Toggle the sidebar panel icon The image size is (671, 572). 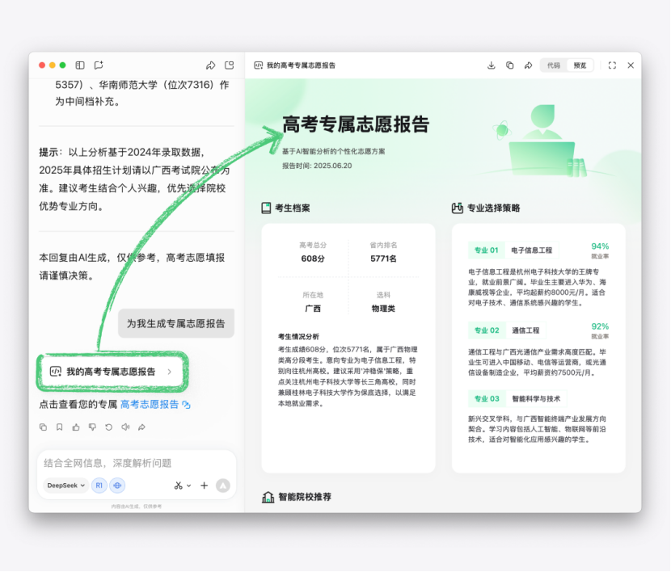coord(80,65)
